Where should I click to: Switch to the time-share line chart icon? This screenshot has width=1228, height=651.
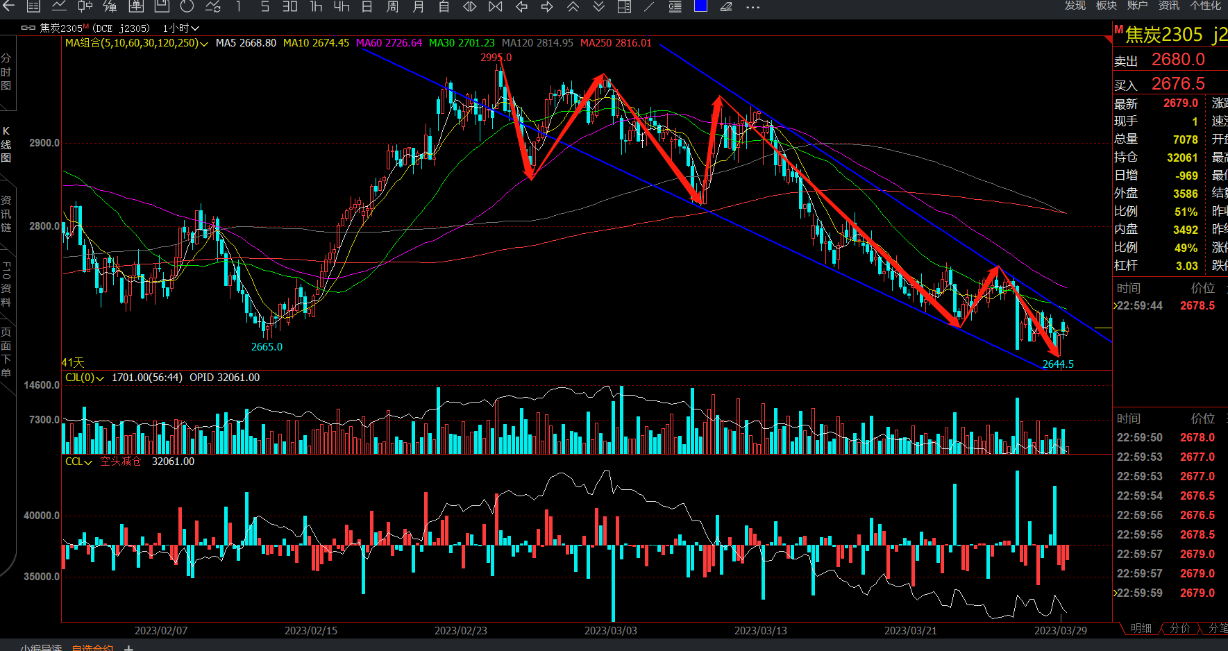(x=59, y=6)
